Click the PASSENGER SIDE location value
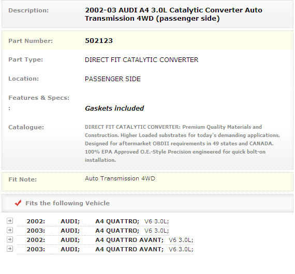Viewport: 295px width, 274px height. coord(113,79)
